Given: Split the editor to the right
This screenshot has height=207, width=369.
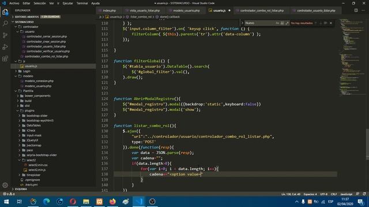Looking at the screenshot, I should (356, 10).
